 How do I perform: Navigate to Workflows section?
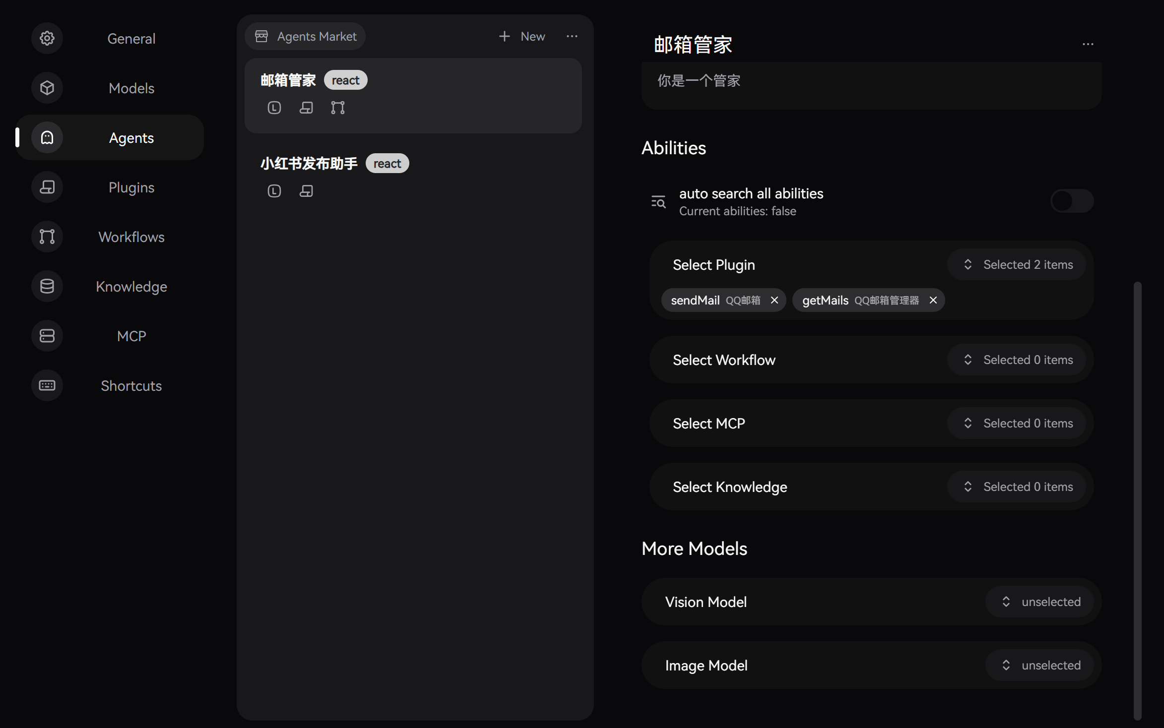click(x=131, y=237)
